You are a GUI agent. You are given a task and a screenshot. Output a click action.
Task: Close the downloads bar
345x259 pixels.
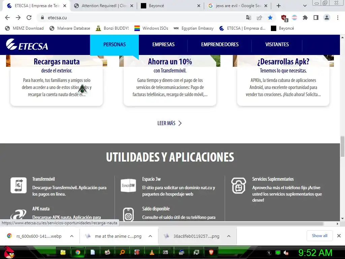(339, 236)
